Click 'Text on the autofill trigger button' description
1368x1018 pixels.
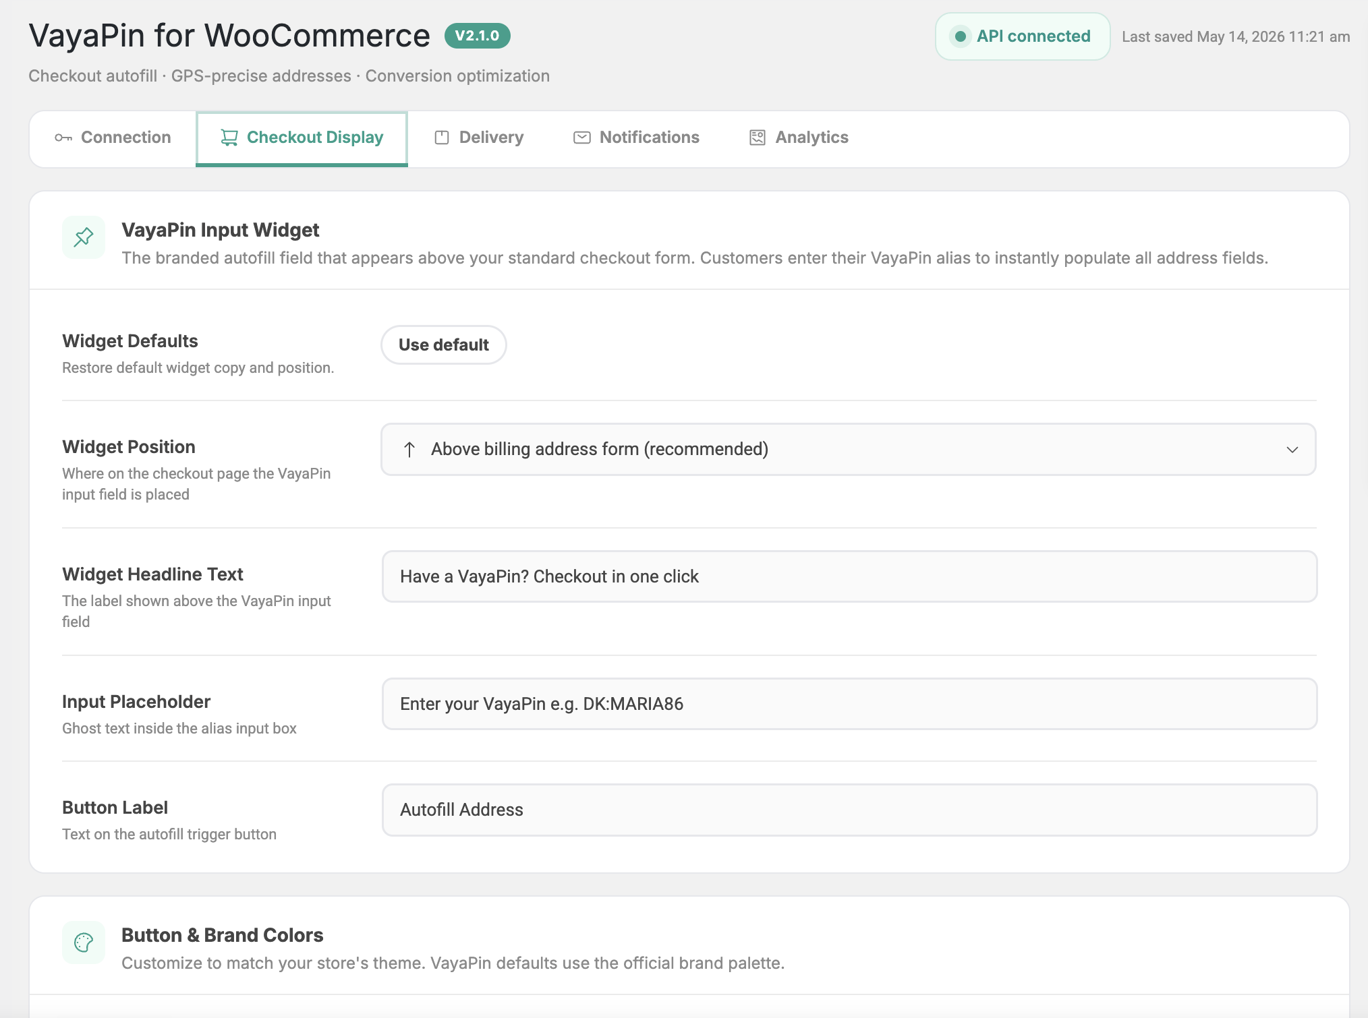[x=169, y=835]
